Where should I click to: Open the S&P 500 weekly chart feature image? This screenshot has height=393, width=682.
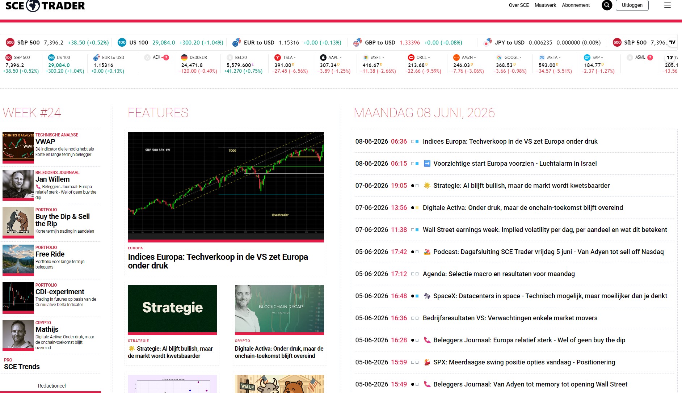click(x=226, y=187)
